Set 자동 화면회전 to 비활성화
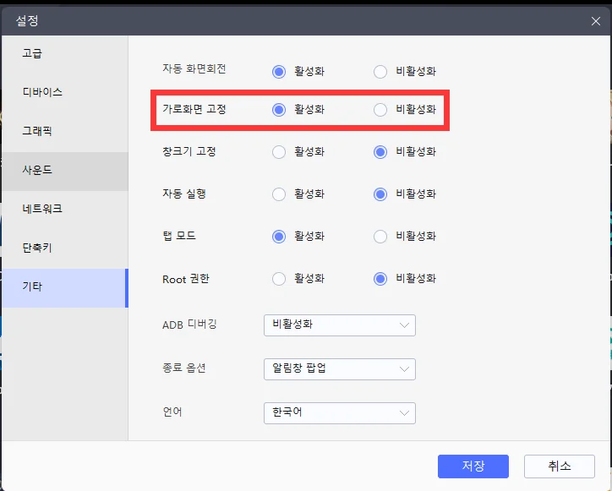The width and height of the screenshot is (612, 491). coord(380,72)
